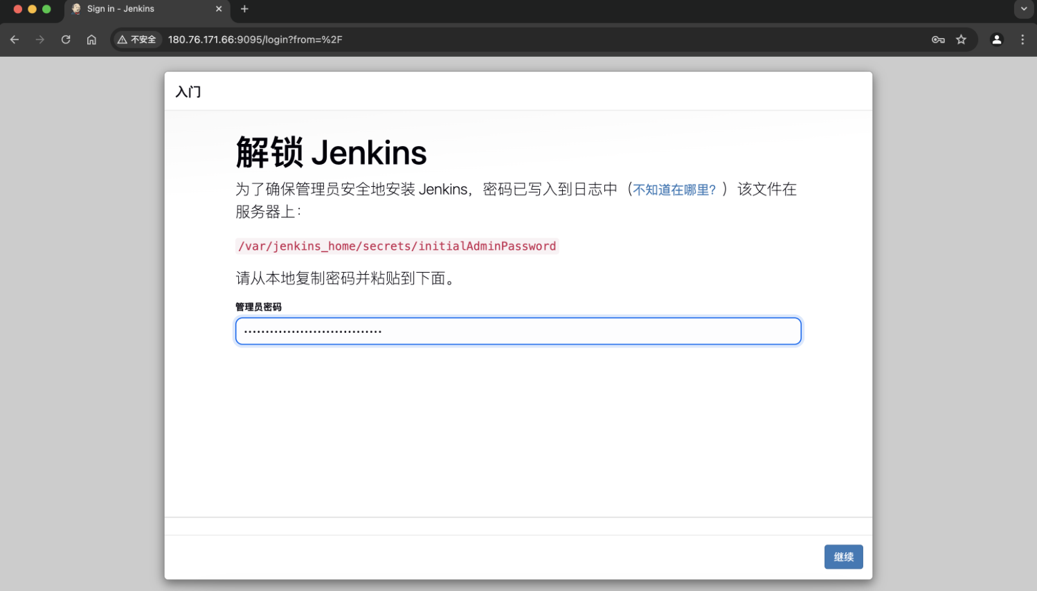Reload the Jenkins login page
The height and width of the screenshot is (591, 1037).
(x=66, y=39)
